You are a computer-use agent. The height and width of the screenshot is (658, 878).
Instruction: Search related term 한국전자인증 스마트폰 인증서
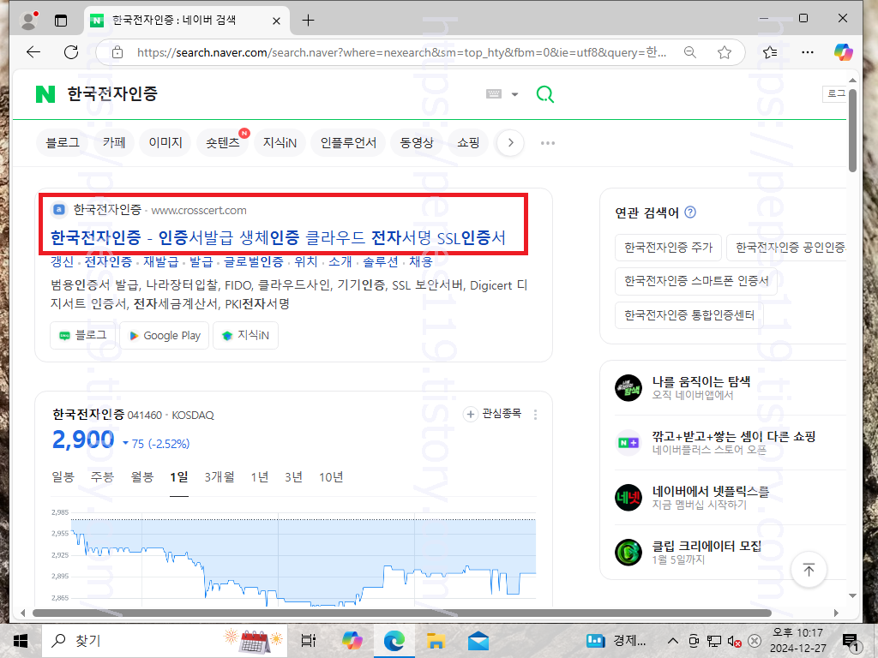click(x=696, y=281)
